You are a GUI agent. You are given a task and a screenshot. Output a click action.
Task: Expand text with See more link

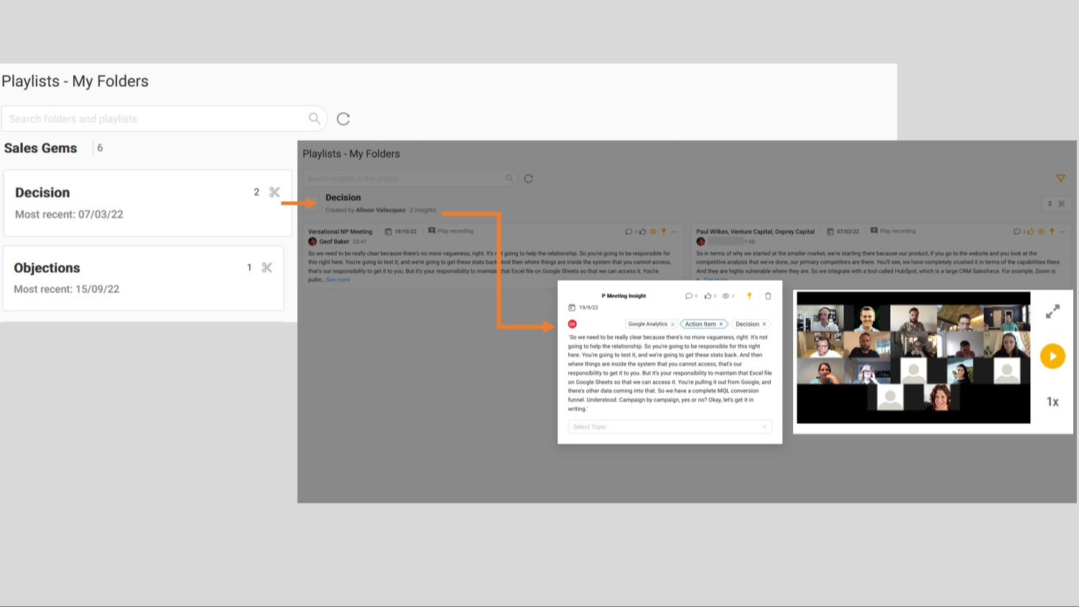pyautogui.click(x=338, y=280)
